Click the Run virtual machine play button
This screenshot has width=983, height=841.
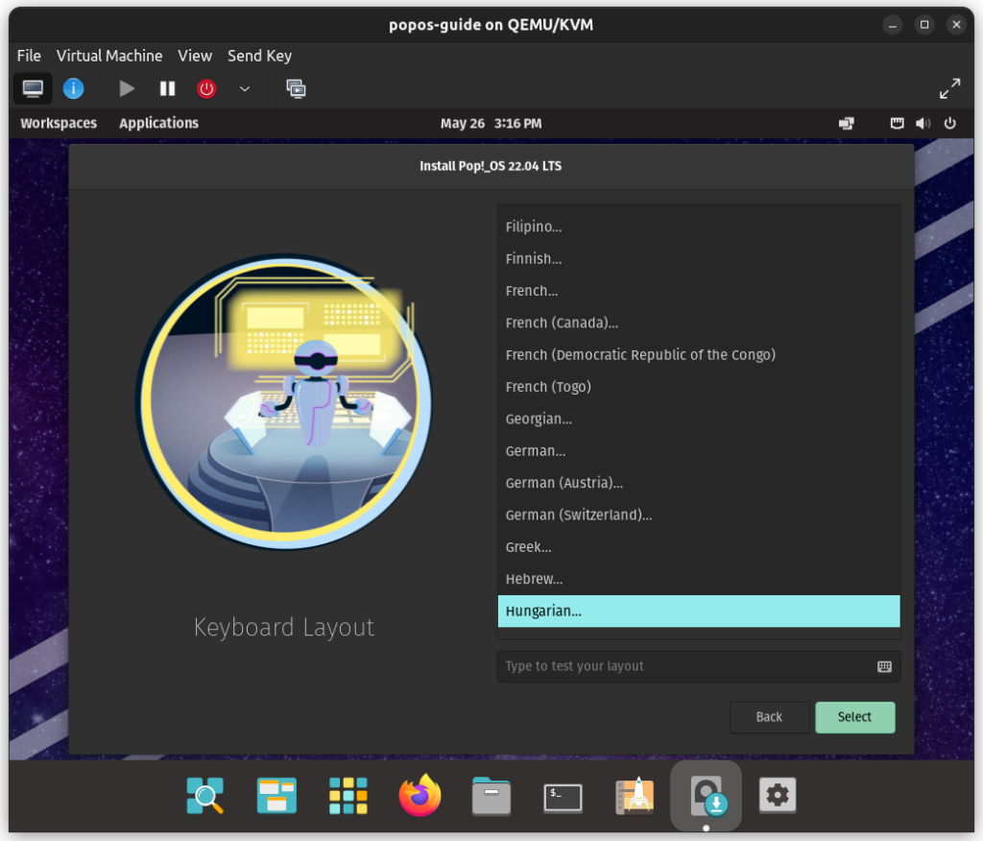(x=127, y=88)
